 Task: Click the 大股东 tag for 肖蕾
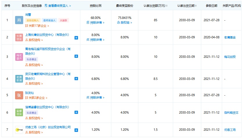click(x=64, y=20)
